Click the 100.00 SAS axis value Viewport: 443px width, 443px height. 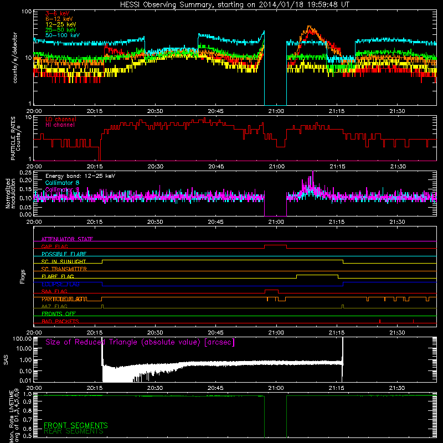click(22, 338)
